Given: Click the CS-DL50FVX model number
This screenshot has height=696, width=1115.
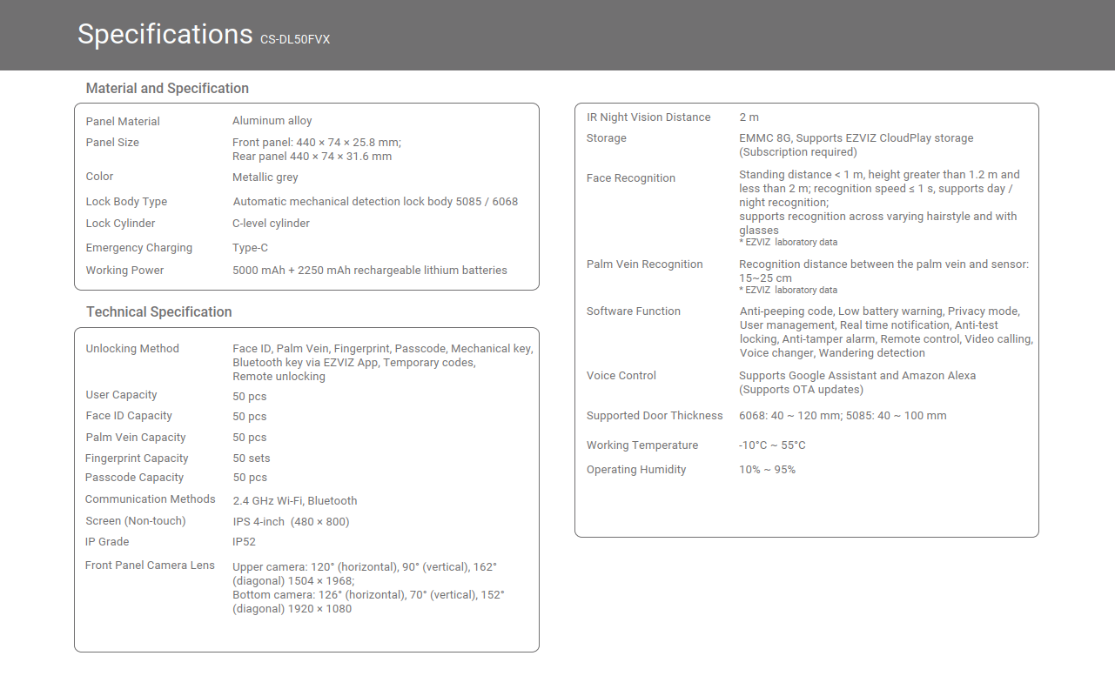Looking at the screenshot, I should pos(295,39).
